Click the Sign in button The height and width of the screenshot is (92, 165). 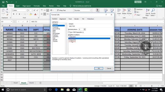[138, 2]
